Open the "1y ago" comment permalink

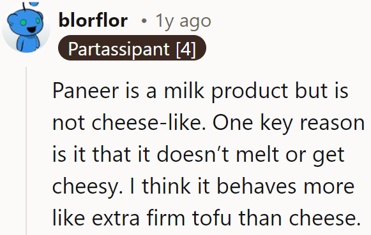[183, 21]
